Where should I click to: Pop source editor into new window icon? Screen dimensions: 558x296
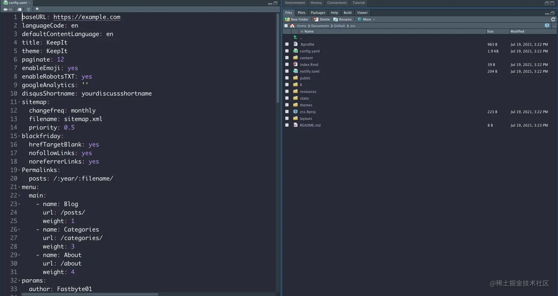[19, 9]
